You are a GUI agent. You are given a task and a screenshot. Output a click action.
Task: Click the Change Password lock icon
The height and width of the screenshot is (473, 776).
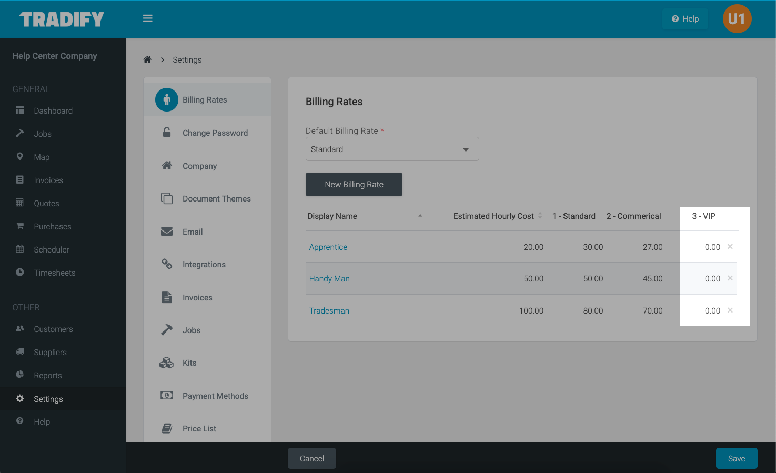[x=167, y=133]
